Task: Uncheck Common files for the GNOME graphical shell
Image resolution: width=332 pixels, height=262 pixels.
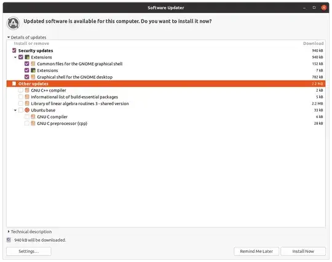Action: pyautogui.click(x=26, y=64)
